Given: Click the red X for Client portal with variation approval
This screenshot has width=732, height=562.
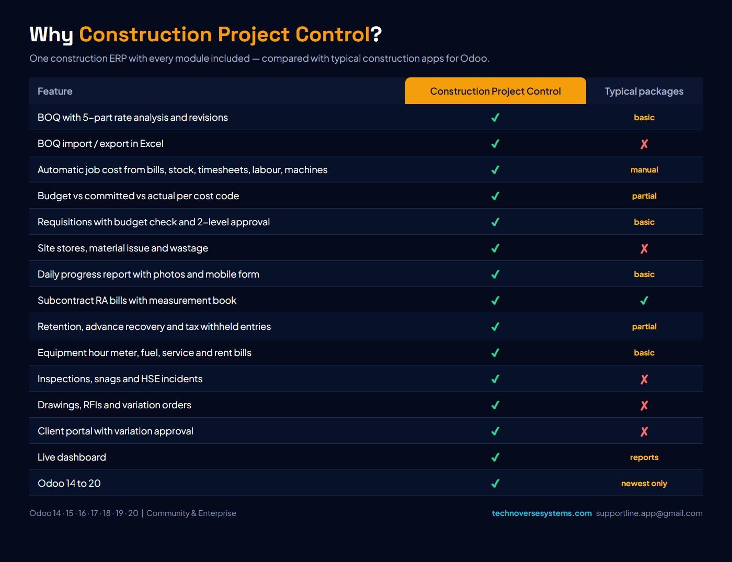Looking at the screenshot, I should [644, 431].
